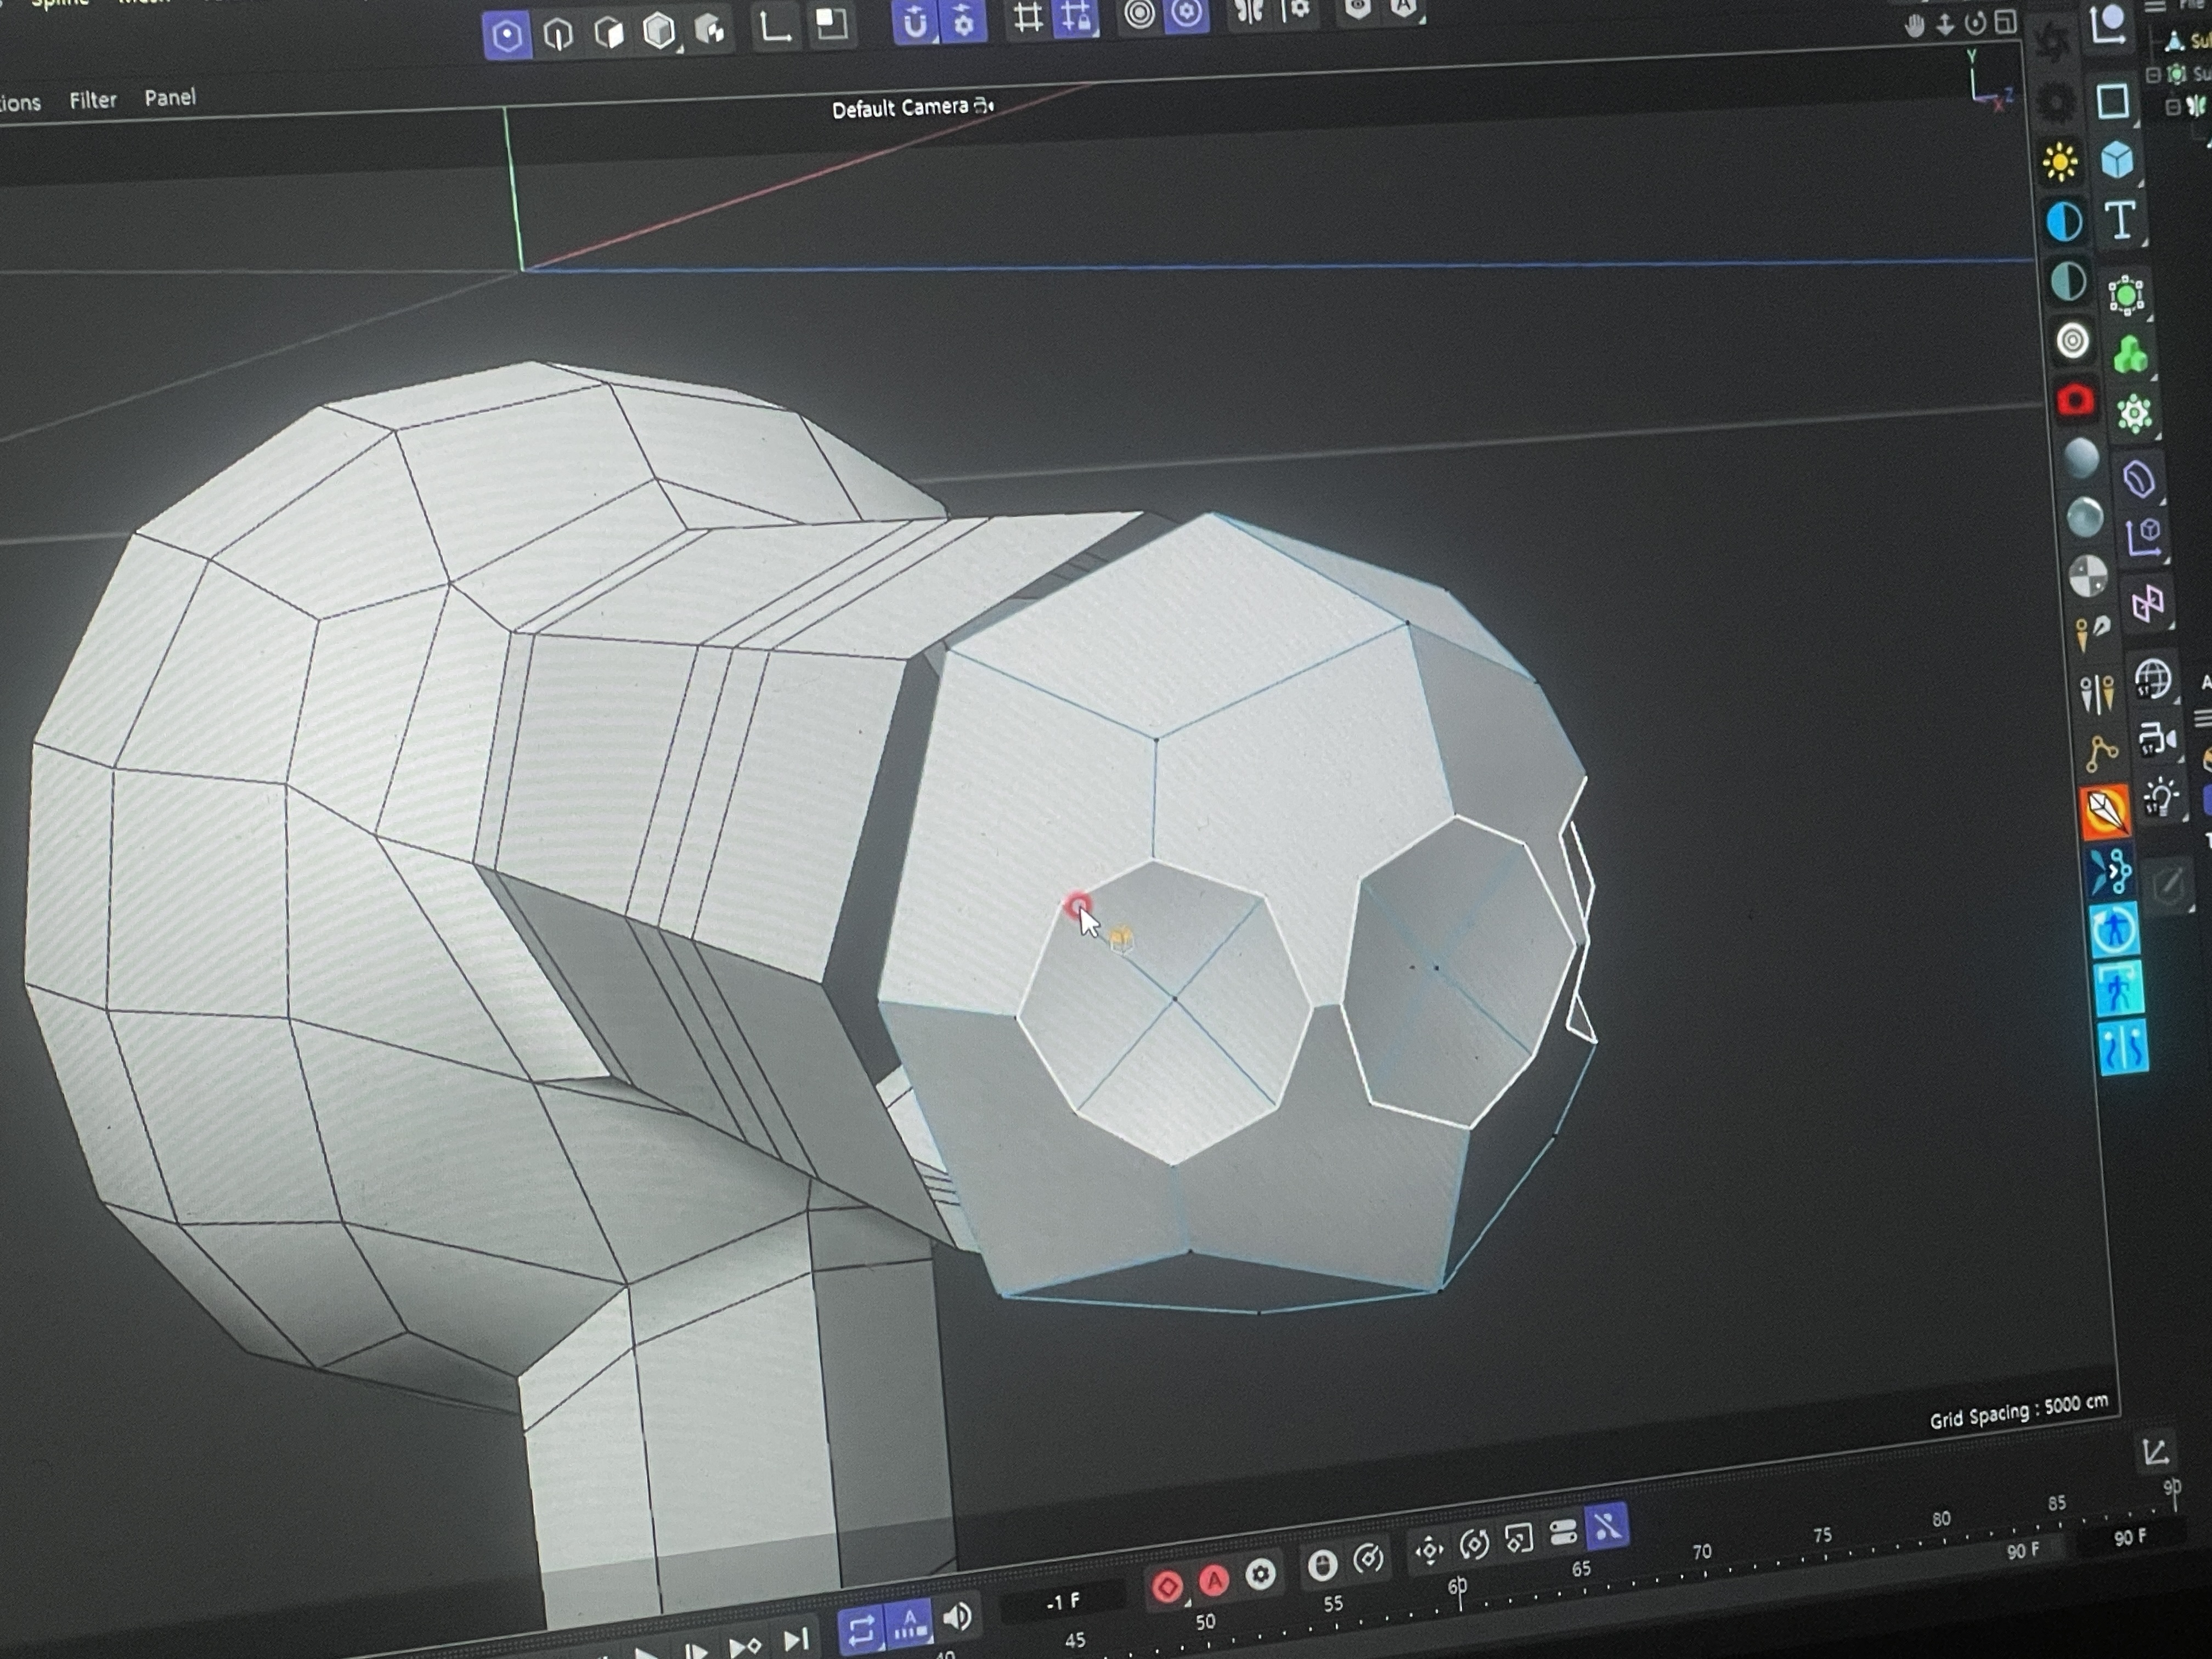Open keyframe settings gear button
The width and height of the screenshot is (2212, 1659).
(1260, 1575)
